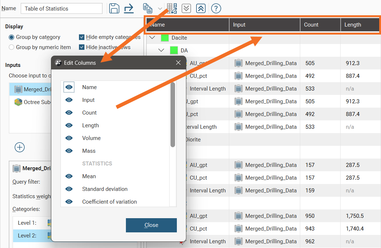
Task: Collapse the Dacite category row
Action: 152,38
